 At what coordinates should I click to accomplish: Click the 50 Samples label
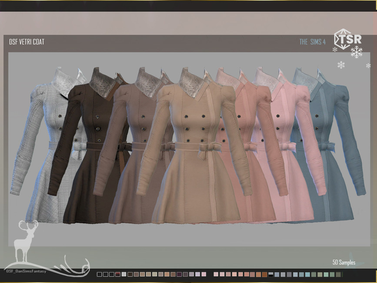pos(343,263)
